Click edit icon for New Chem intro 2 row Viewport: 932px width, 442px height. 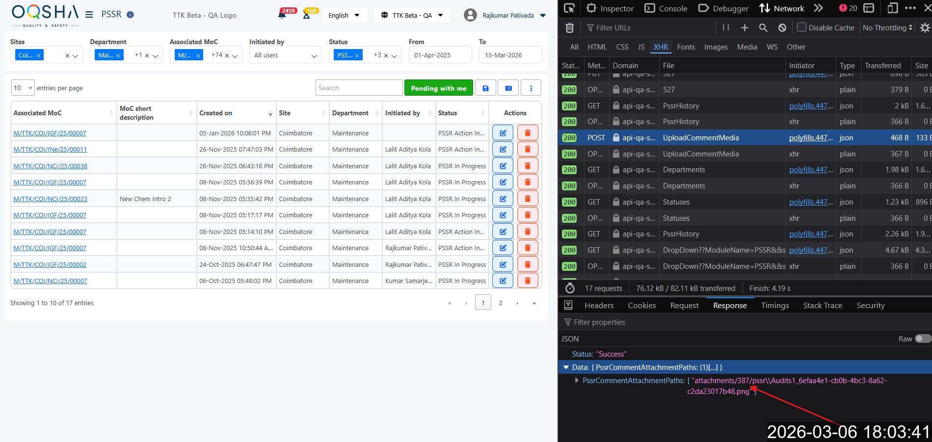click(x=503, y=199)
